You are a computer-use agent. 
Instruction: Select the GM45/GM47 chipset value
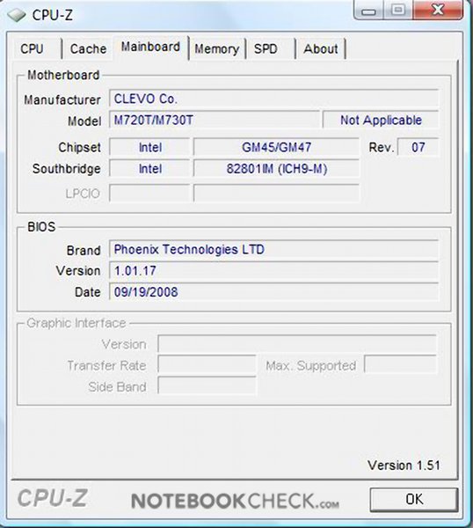(276, 147)
